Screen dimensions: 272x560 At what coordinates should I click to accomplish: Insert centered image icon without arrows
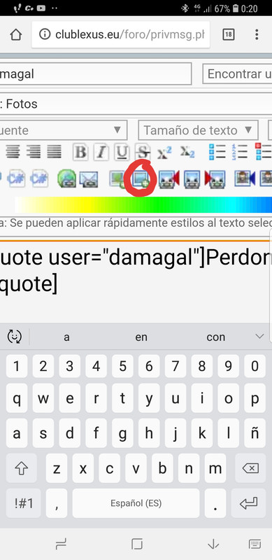coord(192,178)
